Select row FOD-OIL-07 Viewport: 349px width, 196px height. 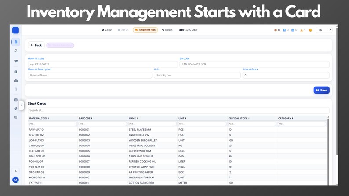pyautogui.click(x=178, y=162)
